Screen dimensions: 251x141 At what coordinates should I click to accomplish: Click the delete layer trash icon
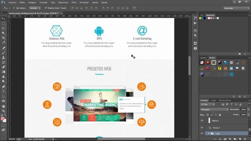245,139
